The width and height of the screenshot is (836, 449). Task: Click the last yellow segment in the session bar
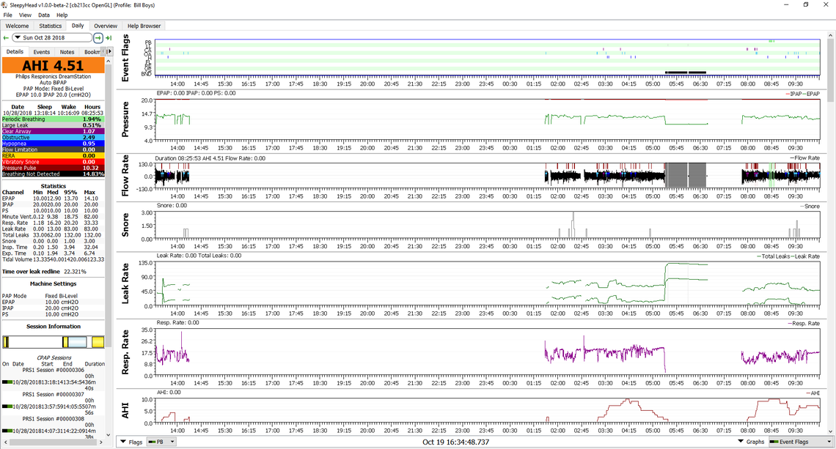[x=98, y=342]
